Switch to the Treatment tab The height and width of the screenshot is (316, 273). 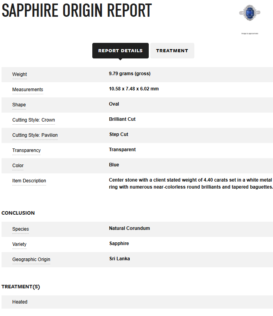pyautogui.click(x=172, y=51)
